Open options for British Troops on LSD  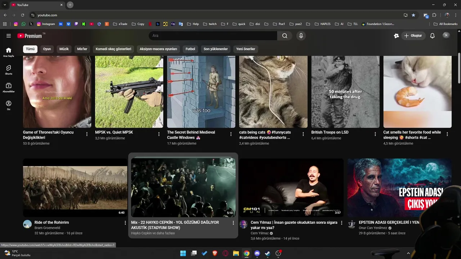point(375,134)
